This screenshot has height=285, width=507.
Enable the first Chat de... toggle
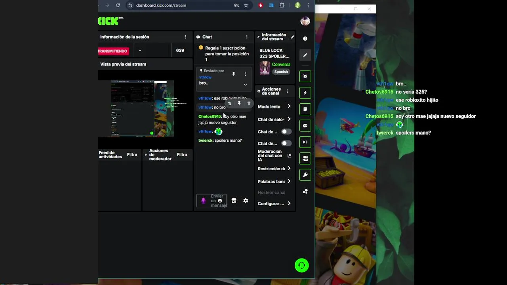click(x=286, y=131)
